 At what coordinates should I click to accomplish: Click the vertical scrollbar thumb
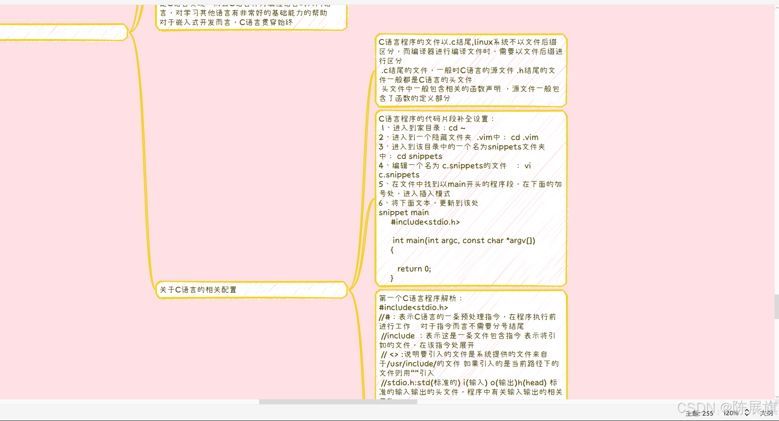777,306
